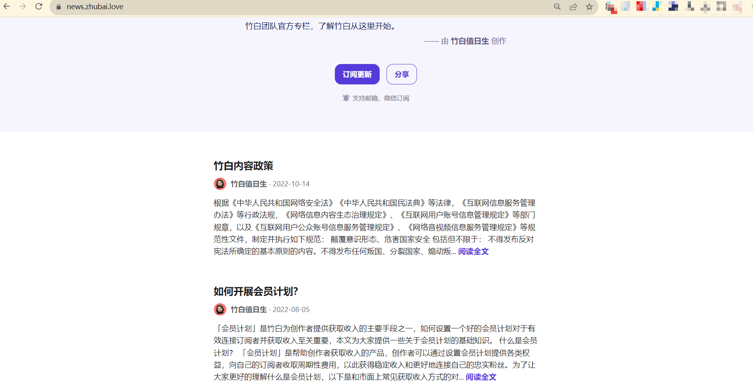View site security info via lock icon
This screenshot has height=384, width=753.
point(58,7)
